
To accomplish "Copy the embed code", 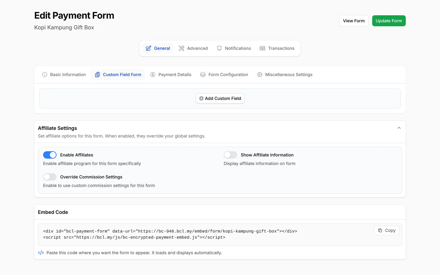I will pyautogui.click(x=387, y=230).
